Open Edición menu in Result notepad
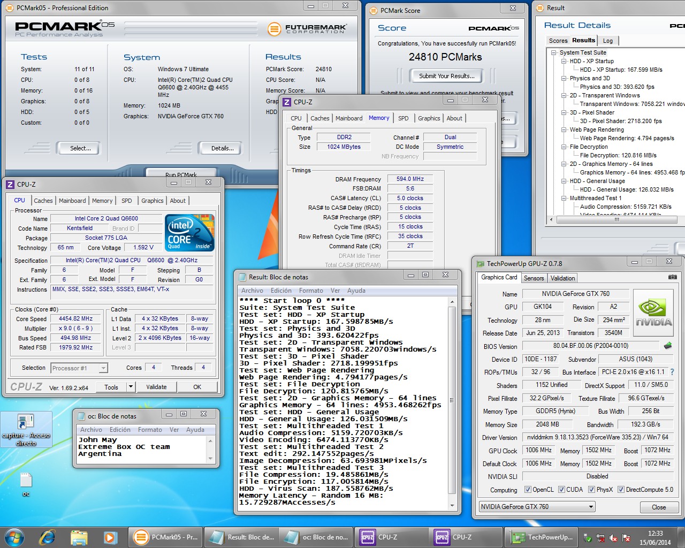Viewport: 685px width, 548px height. [281, 291]
